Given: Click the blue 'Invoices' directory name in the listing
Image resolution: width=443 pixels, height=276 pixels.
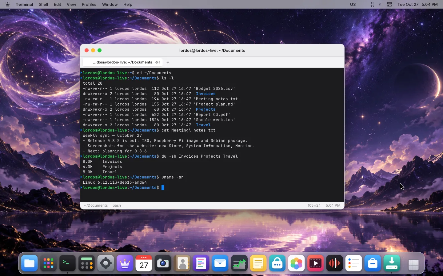Looking at the screenshot, I should coord(206,94).
